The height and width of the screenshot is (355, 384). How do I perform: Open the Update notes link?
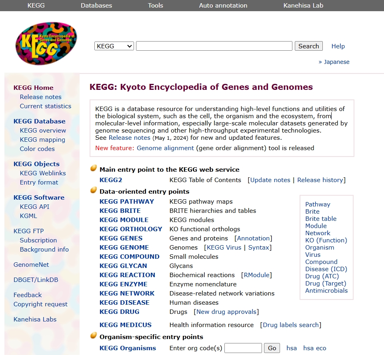270,180
